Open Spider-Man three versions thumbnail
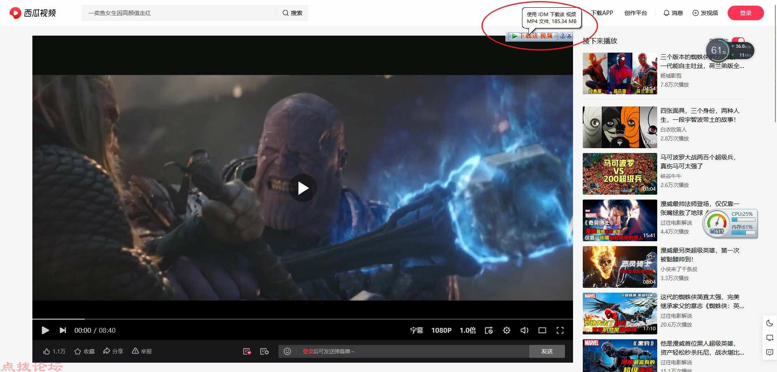The height and width of the screenshot is (372, 777). pyautogui.click(x=620, y=73)
